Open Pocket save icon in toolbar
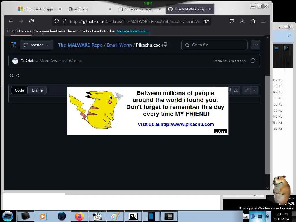 point(232,21)
